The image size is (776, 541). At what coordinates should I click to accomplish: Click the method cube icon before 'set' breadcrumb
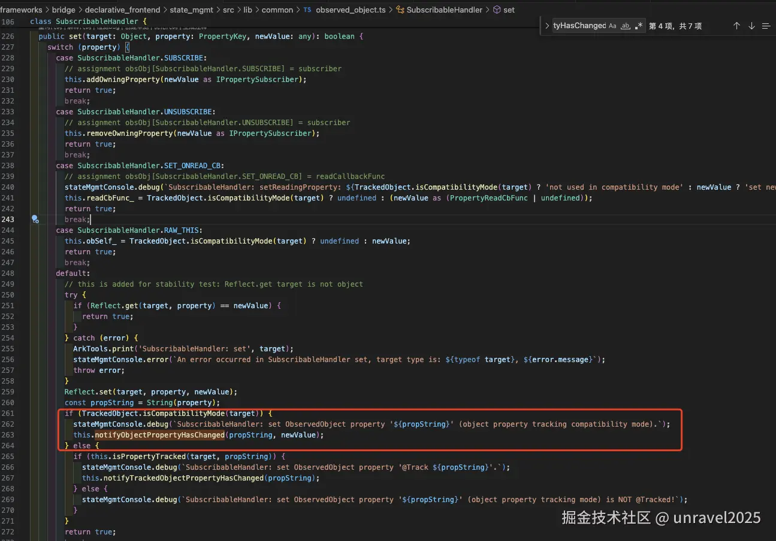tap(496, 10)
